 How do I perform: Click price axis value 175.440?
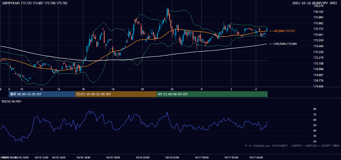coord(318,46)
